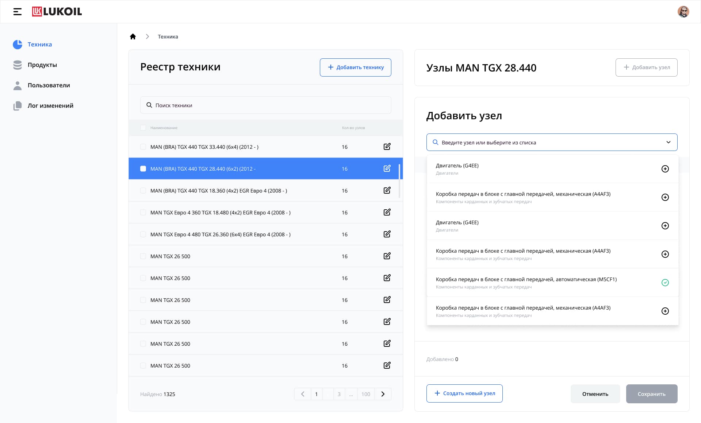
Task: Edit the highlighted TGX 28.440 row
Action: coord(387,168)
